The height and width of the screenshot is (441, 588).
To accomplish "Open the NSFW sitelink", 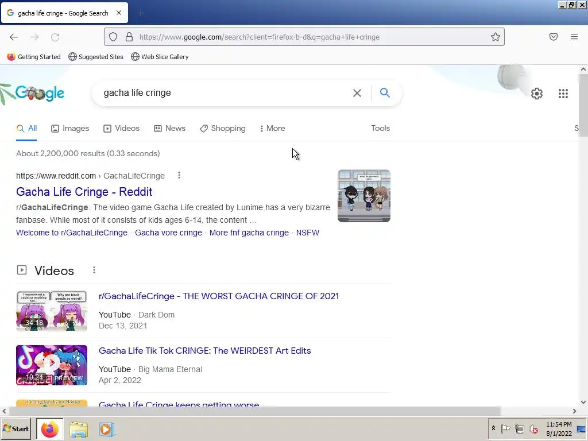I will [x=308, y=233].
